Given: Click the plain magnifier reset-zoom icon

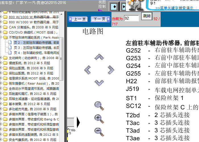Looking at the screenshot, I should point(99,106).
